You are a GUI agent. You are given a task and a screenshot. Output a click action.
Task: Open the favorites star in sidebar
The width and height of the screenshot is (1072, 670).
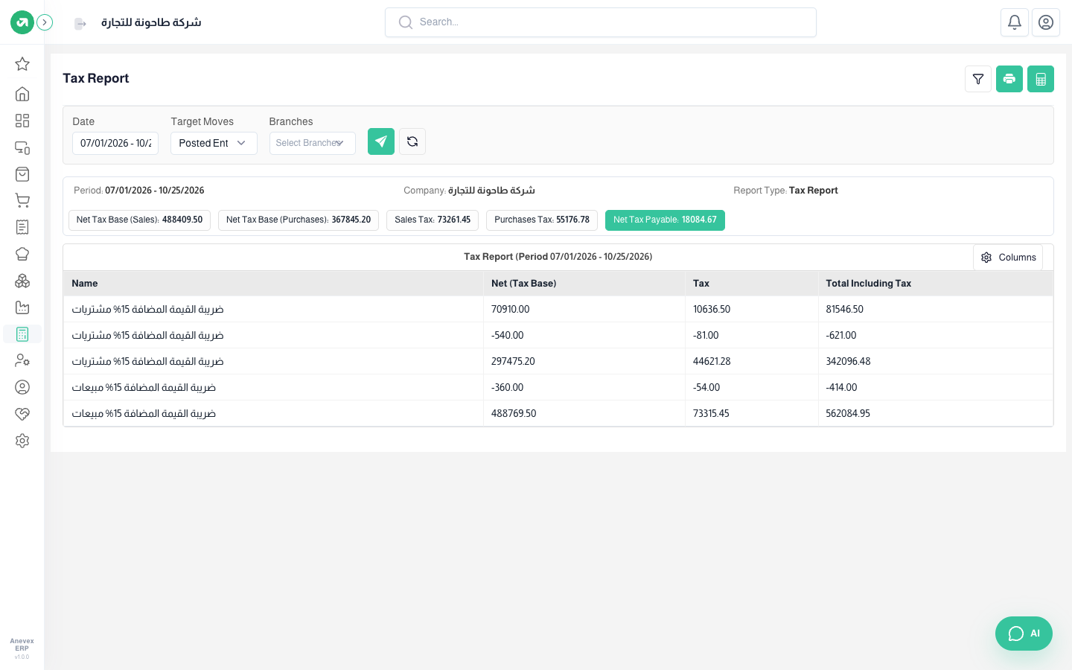22,64
